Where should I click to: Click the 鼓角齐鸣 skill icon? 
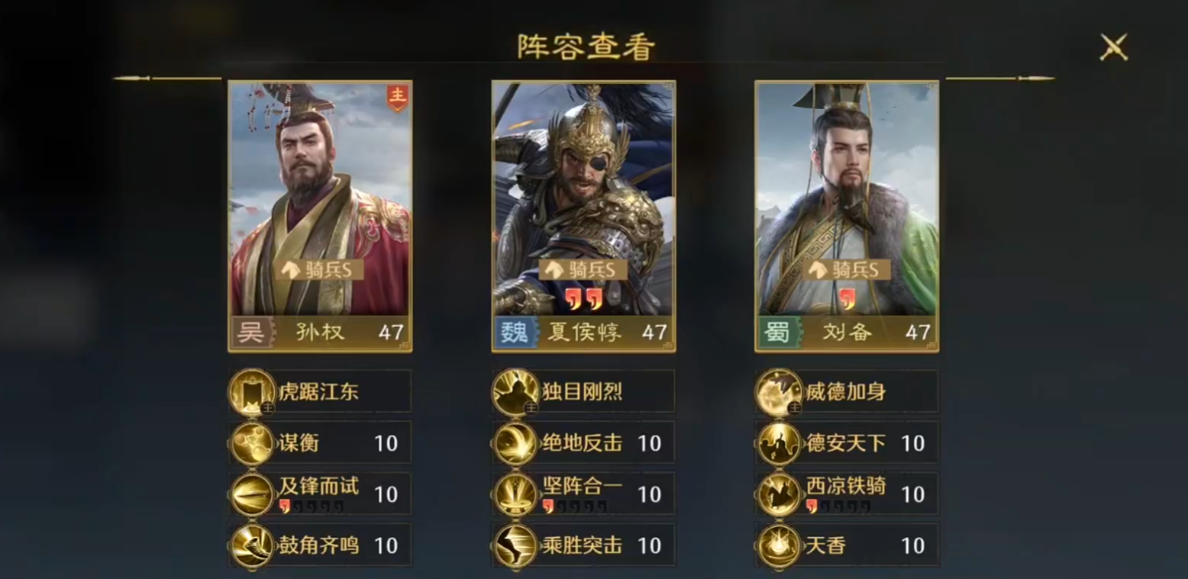tap(253, 545)
